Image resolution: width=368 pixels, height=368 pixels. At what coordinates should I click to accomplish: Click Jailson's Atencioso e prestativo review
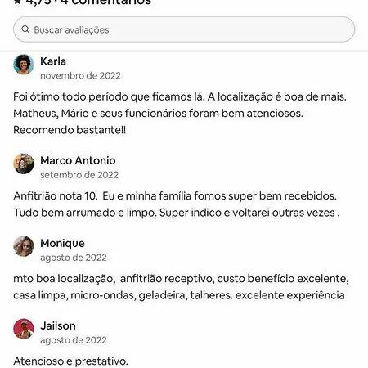70,361
